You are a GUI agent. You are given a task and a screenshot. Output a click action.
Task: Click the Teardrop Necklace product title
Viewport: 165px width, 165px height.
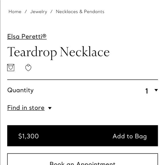coord(58,52)
